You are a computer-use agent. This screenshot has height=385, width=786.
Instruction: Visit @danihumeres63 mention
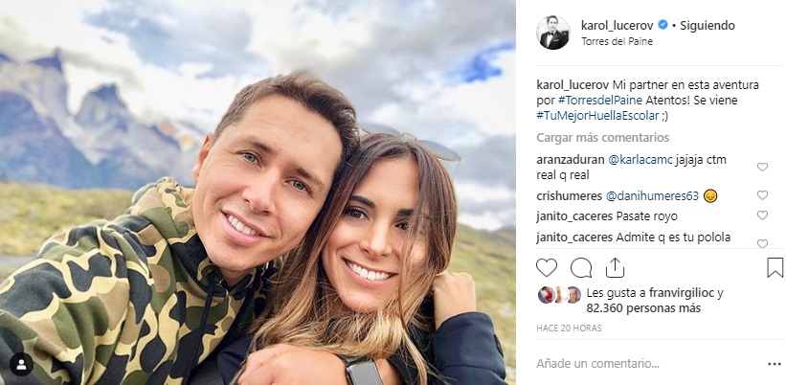click(x=652, y=196)
